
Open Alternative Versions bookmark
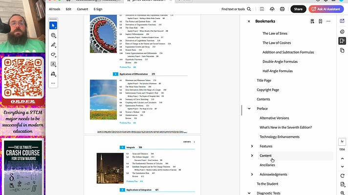pos(274,118)
